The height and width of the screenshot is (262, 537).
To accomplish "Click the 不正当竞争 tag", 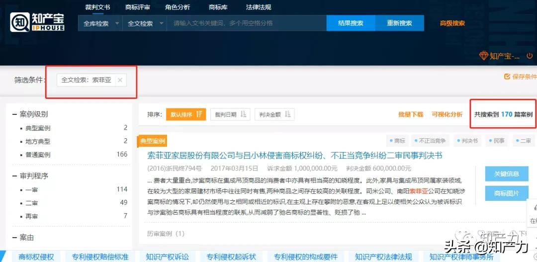I will click(x=431, y=141).
